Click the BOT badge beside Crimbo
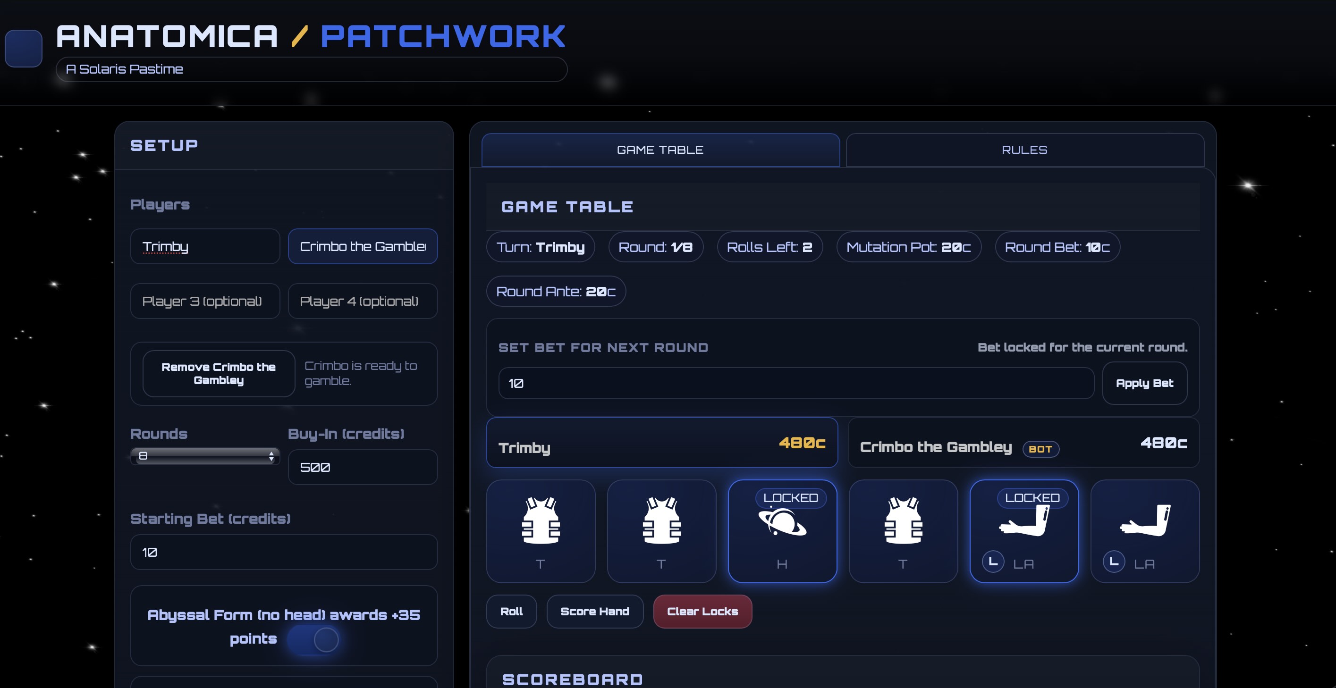 [x=1040, y=449]
